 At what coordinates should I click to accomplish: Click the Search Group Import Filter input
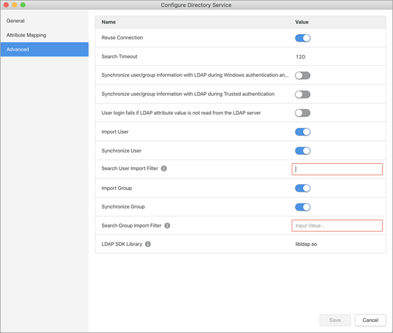337,225
